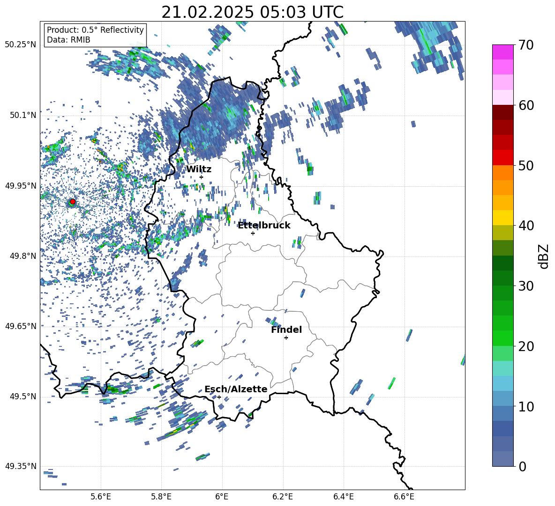Click the 50.1°N latitude label

pos(23,115)
